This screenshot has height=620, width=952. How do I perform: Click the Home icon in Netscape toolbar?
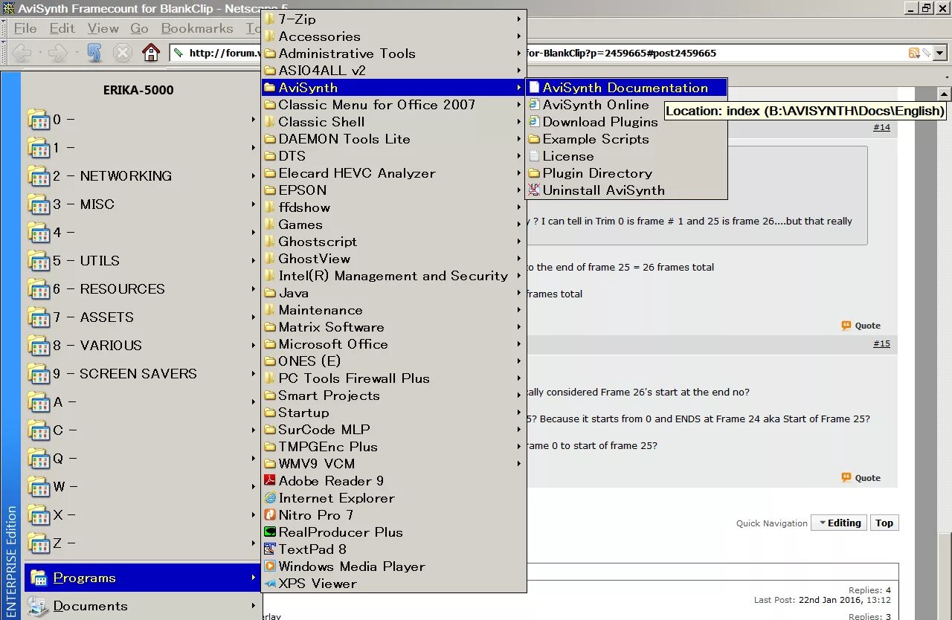(151, 53)
